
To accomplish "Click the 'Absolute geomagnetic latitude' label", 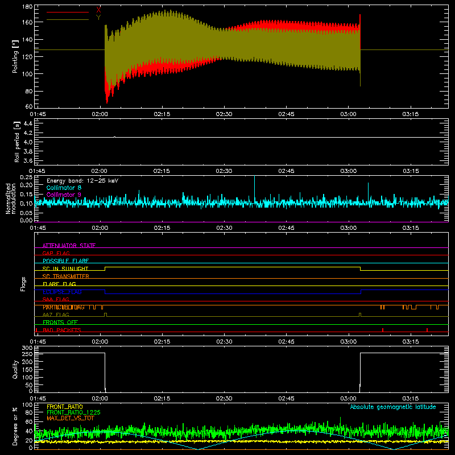I will (x=393, y=407).
